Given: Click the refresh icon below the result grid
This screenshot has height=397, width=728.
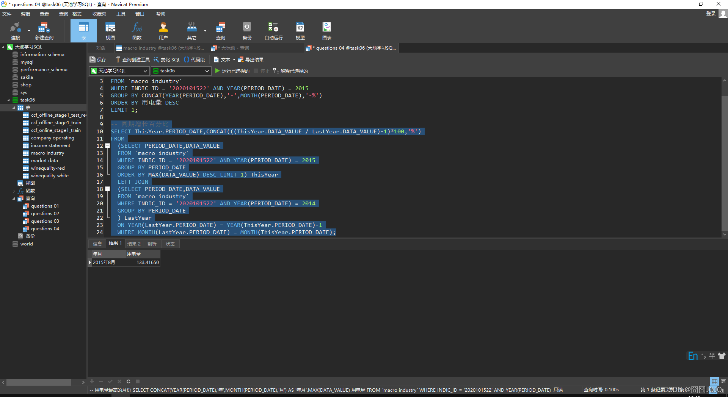Looking at the screenshot, I should [x=129, y=381].
